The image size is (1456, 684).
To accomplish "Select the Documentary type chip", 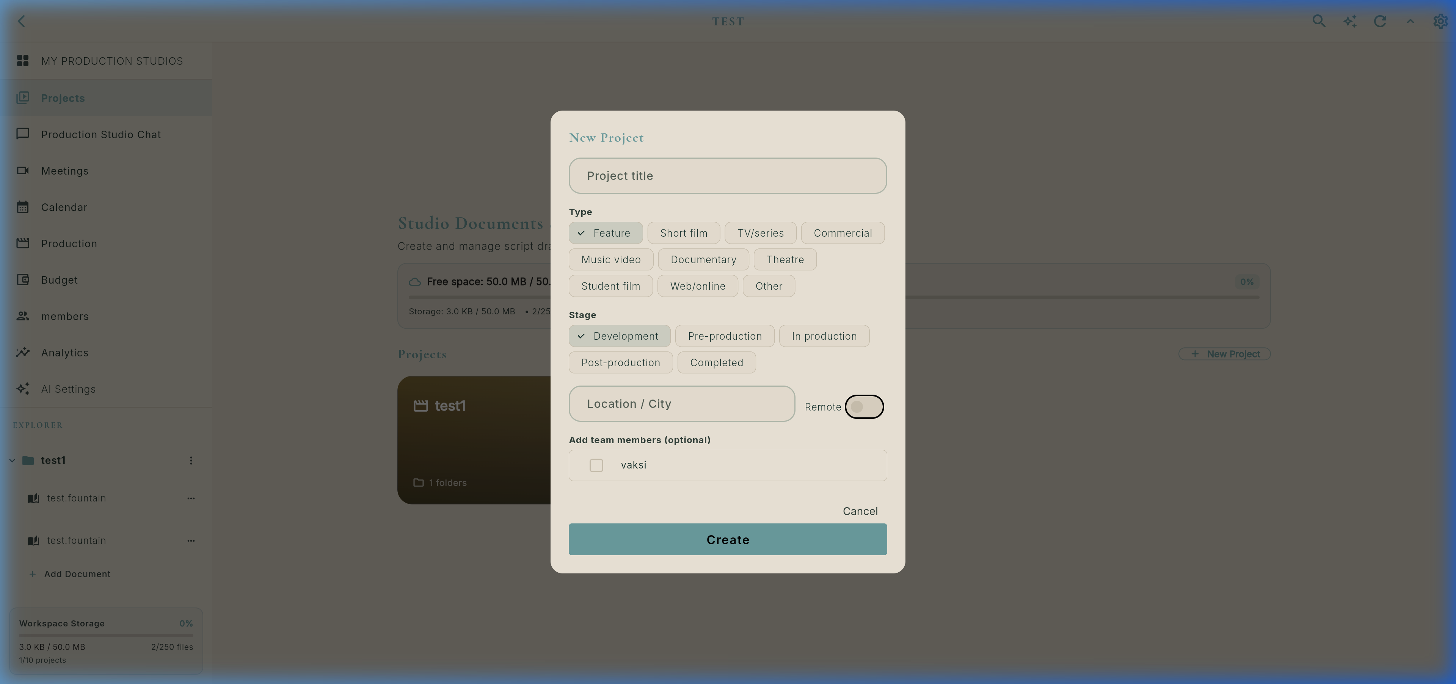I will click(x=703, y=259).
